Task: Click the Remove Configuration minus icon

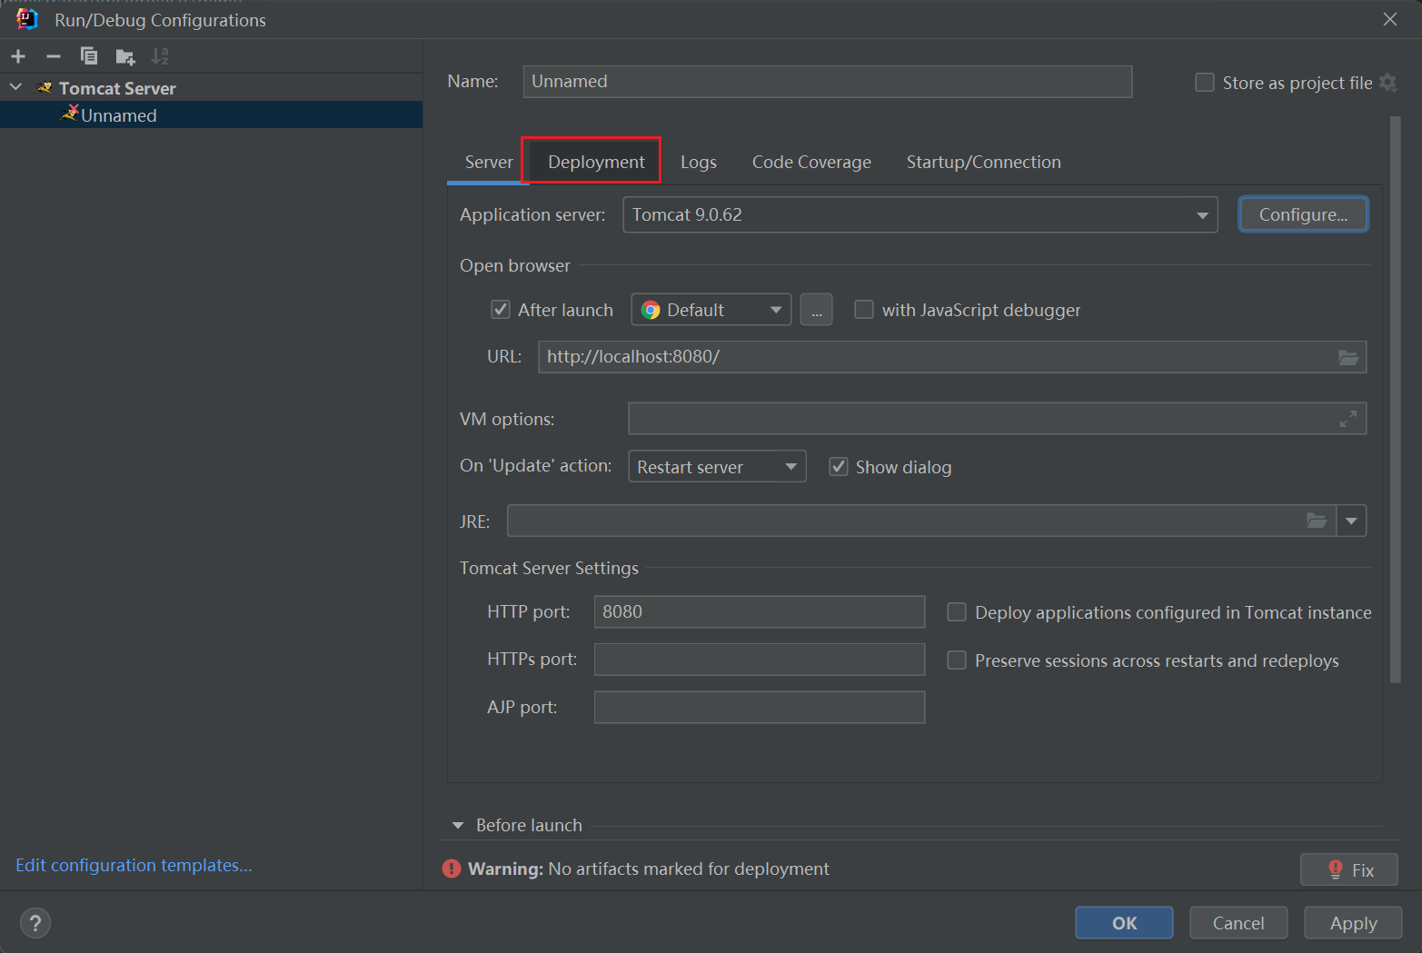Action: [54, 56]
